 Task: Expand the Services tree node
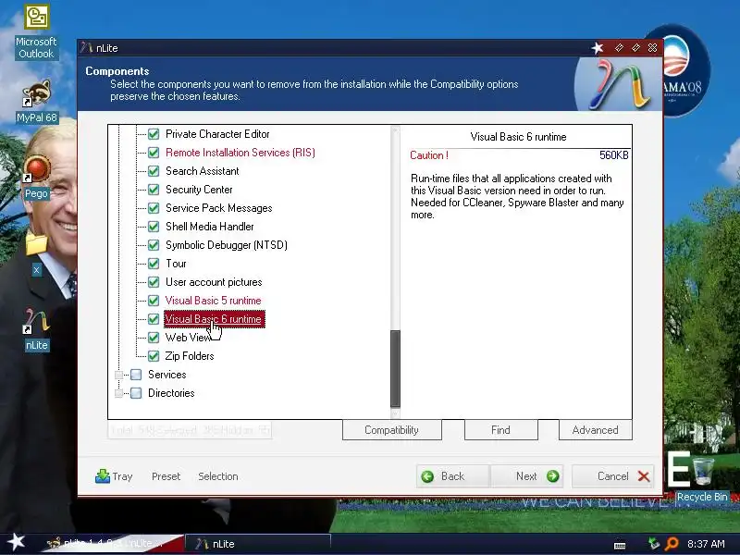[119, 375]
